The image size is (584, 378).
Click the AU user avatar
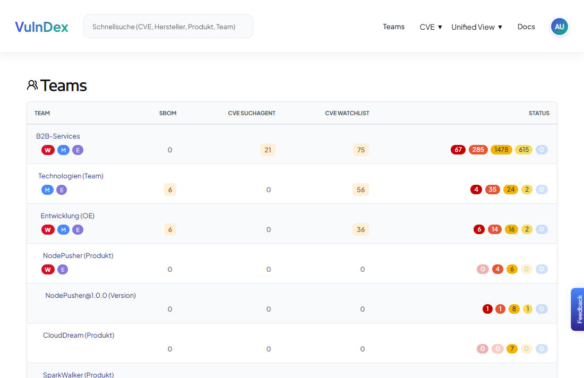point(559,27)
